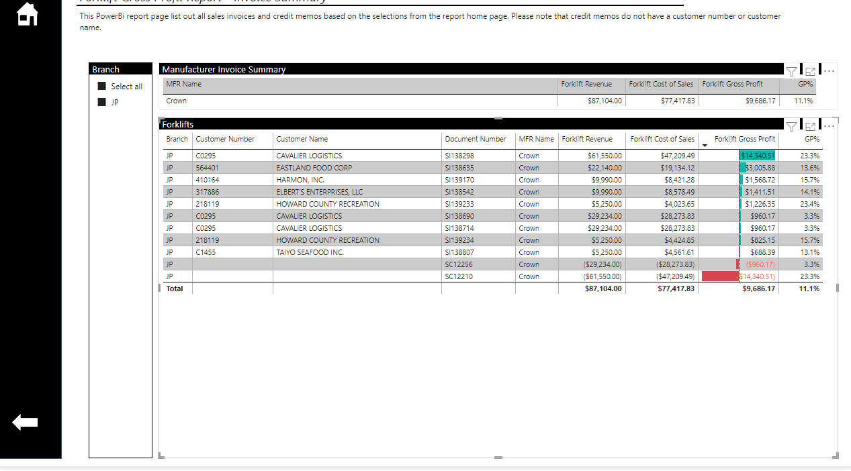
Task: Click Total row label in Forklifts table
Action: tap(175, 289)
